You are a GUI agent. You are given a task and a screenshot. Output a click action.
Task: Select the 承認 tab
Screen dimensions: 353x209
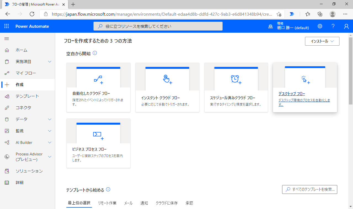click(189, 203)
